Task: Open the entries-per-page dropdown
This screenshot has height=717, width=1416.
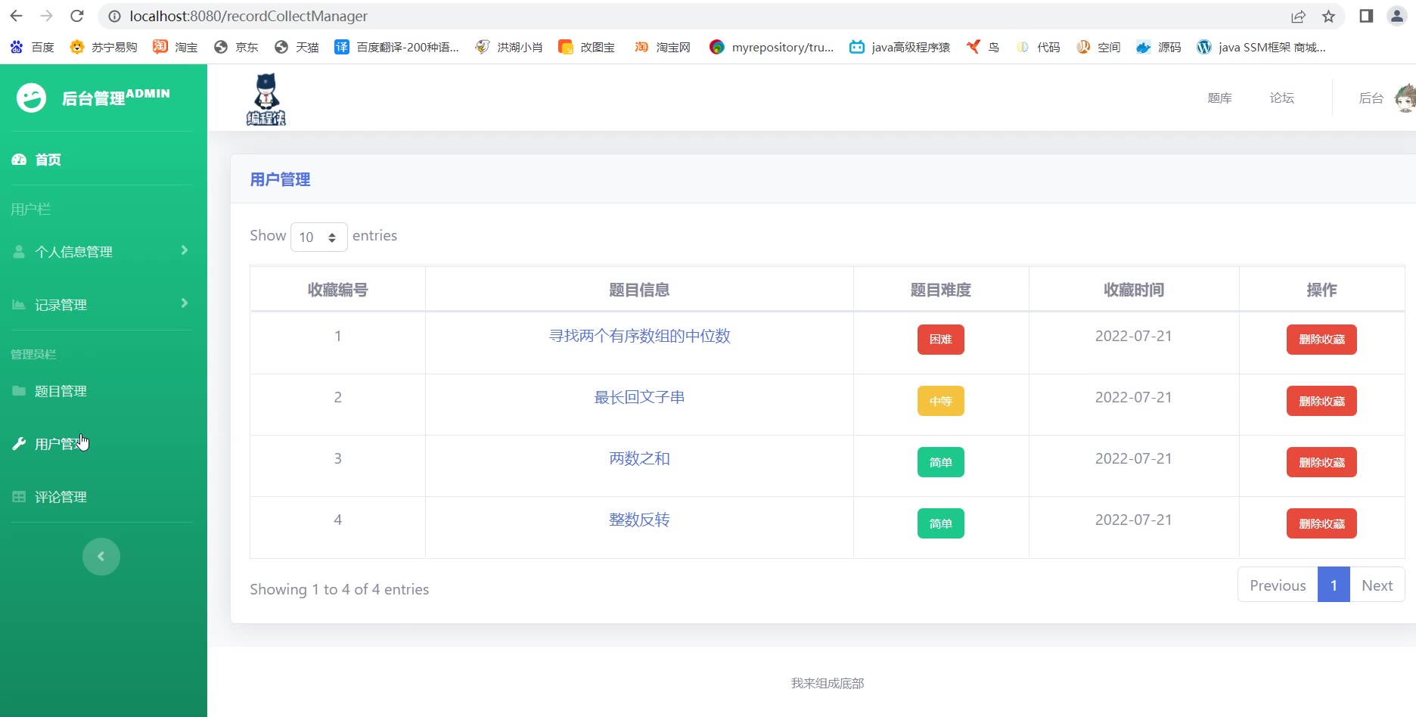Action: tap(318, 237)
